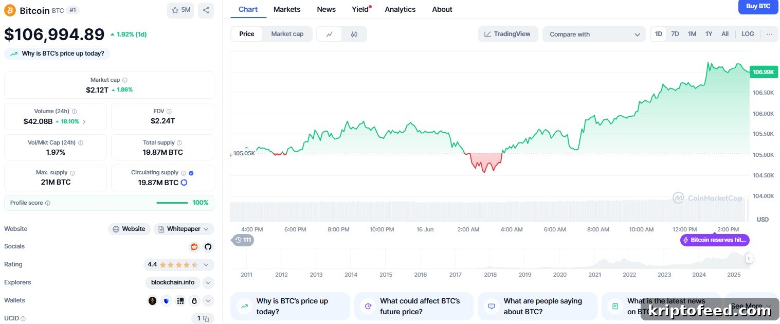The height and width of the screenshot is (324, 780).
Task: Click the circulating supply ring icon
Action: (184, 183)
